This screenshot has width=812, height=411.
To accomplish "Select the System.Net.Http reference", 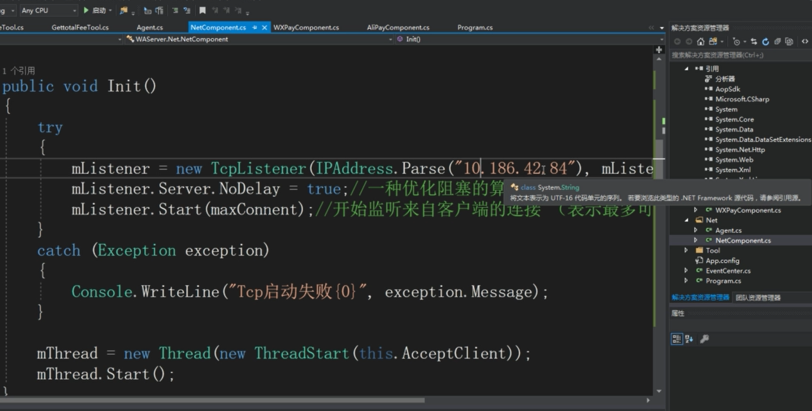I will tap(740, 150).
